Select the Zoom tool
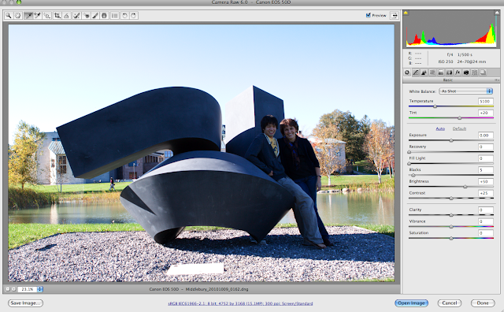Screen dimensions: 504x312 pyautogui.click(x=9, y=16)
